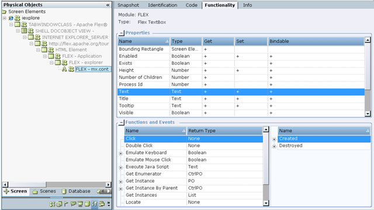Select the Number of Children property
Image resolution: width=374 pixels, height=210 pixels.
(x=241, y=78)
